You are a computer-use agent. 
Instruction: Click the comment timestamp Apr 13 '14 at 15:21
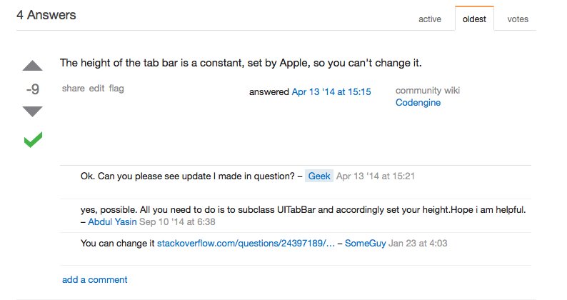click(x=376, y=176)
